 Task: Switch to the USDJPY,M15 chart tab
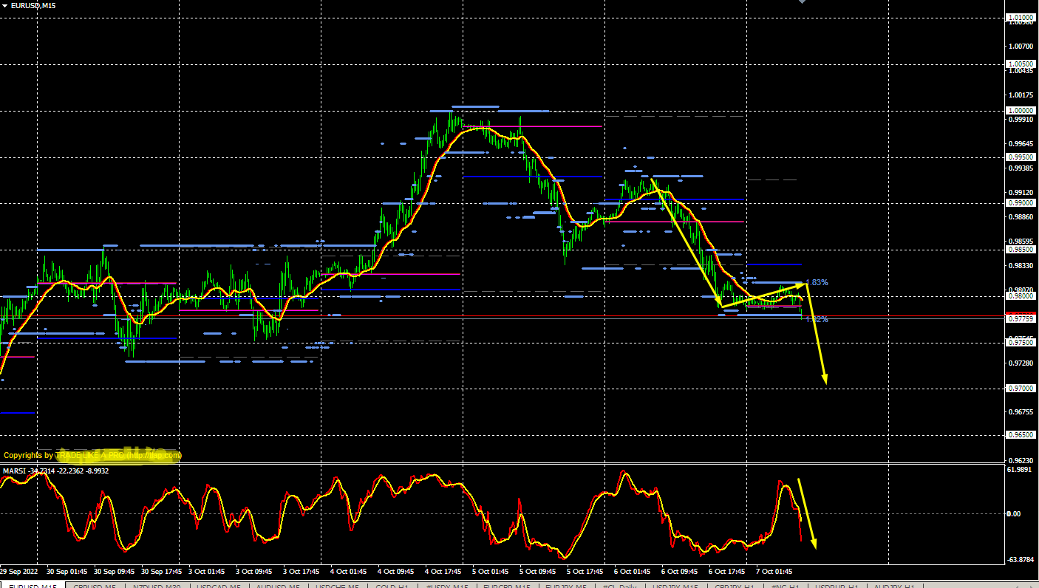(x=675, y=586)
